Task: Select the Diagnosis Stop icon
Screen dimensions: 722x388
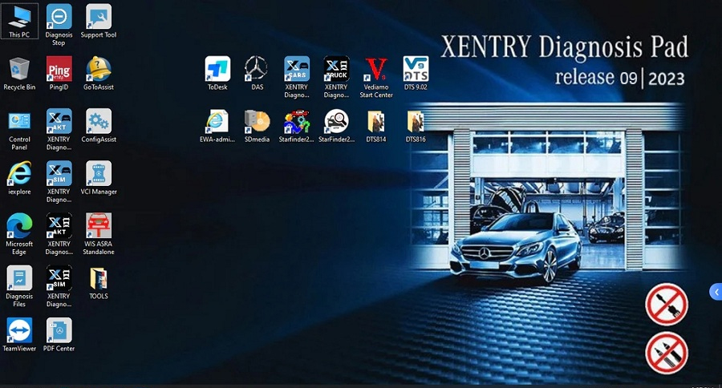Action: coord(59,25)
